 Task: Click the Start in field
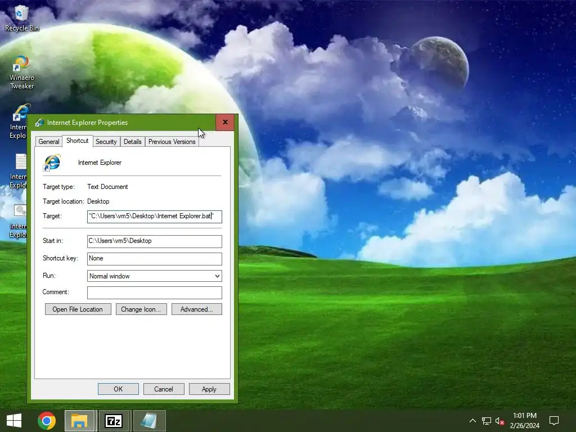coord(155,241)
